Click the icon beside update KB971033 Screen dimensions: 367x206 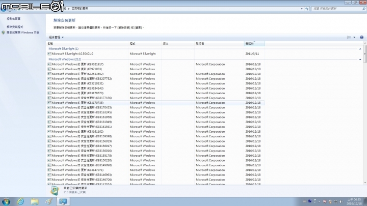(x=49, y=69)
